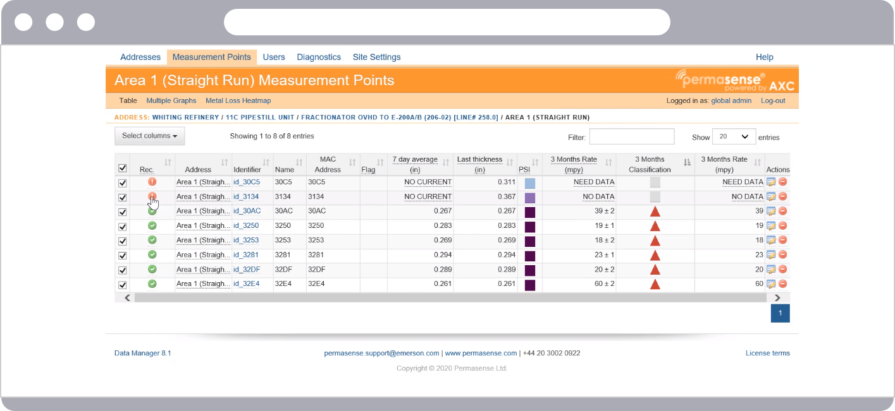Click red delete icon on row 32DF
The height and width of the screenshot is (411, 895).
coord(782,270)
